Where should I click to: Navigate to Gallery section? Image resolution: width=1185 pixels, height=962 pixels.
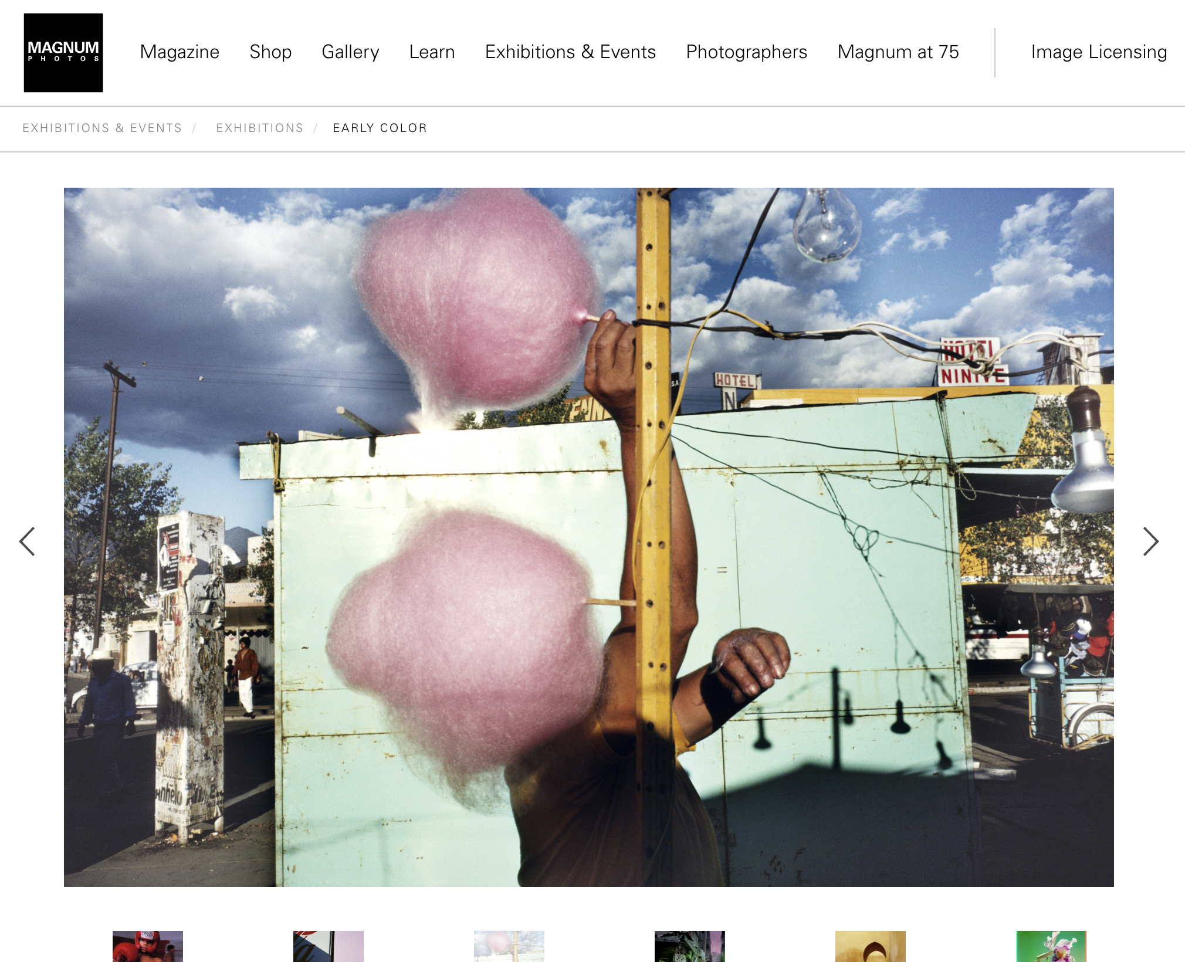point(350,52)
